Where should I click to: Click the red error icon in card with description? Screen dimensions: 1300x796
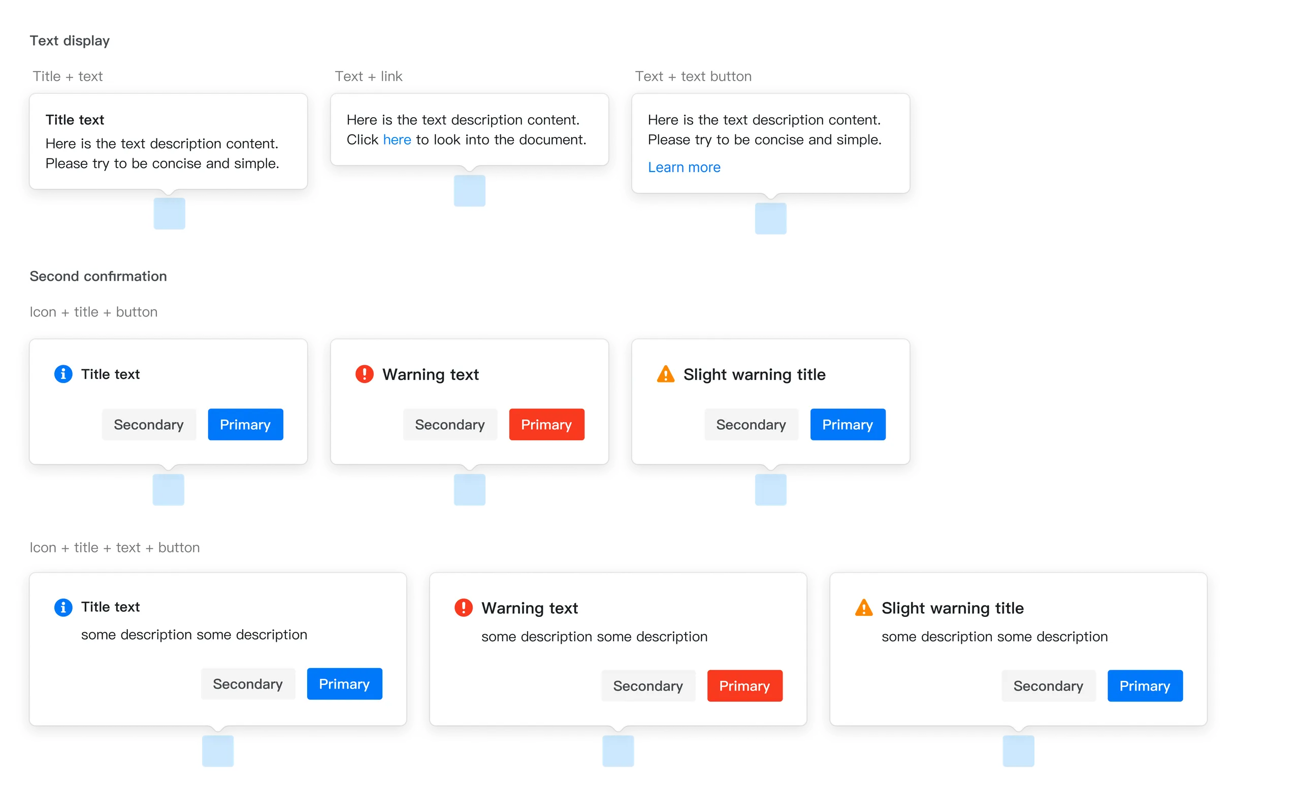click(x=463, y=607)
